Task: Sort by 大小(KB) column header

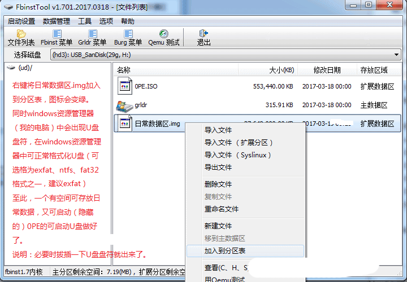Action: [268, 70]
